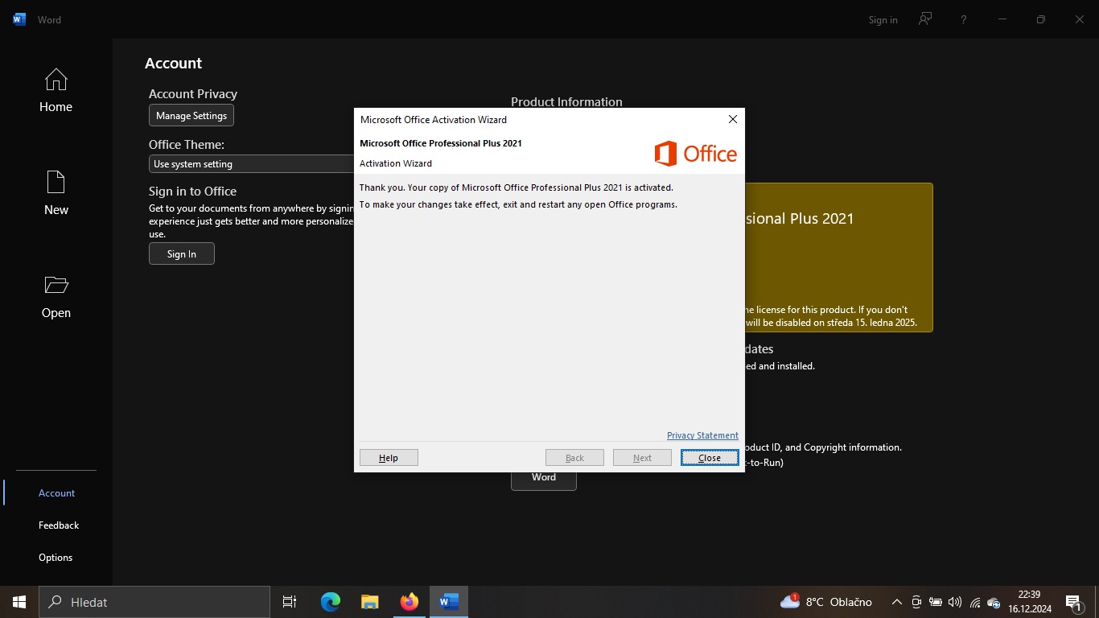Screen dimensions: 1099x618
Task: Click the Sign In button under Sign in to Office
Action: pyautogui.click(x=182, y=253)
